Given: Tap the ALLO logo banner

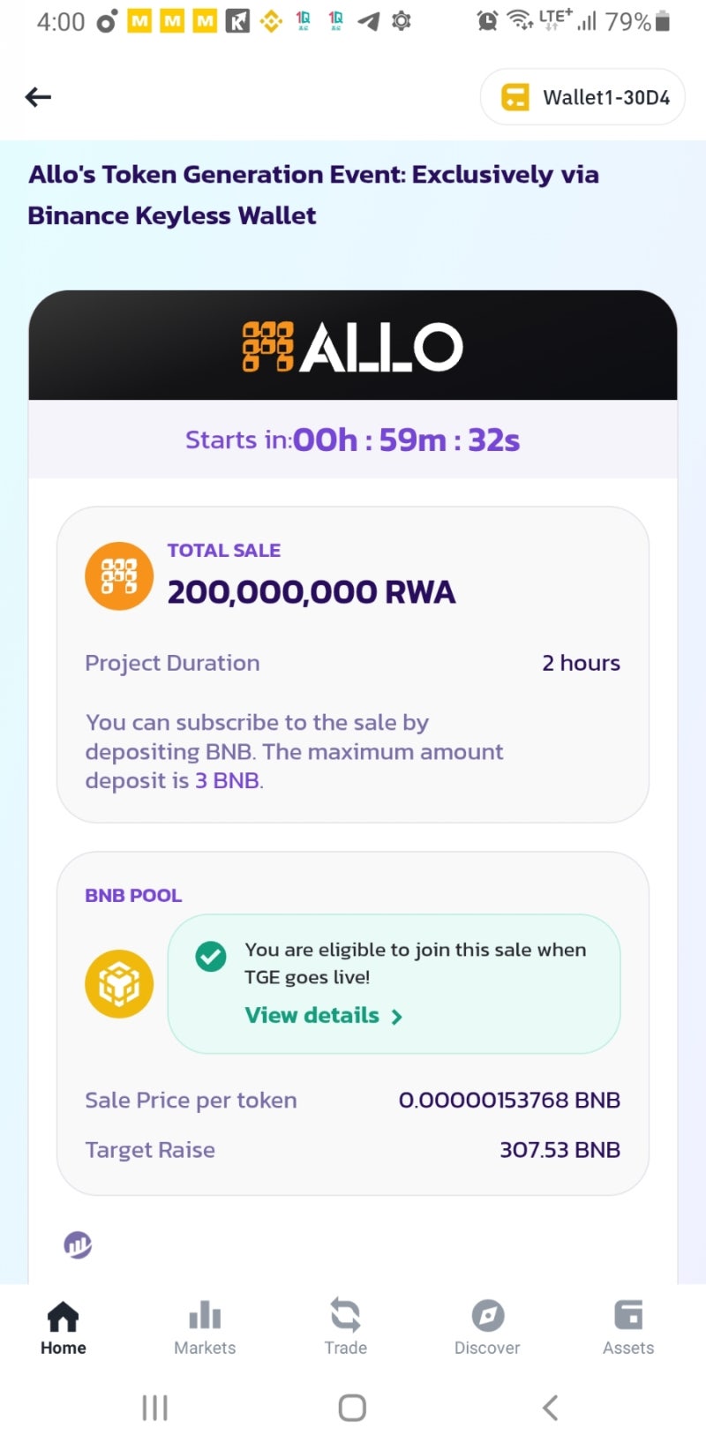Looking at the screenshot, I should pos(353,346).
